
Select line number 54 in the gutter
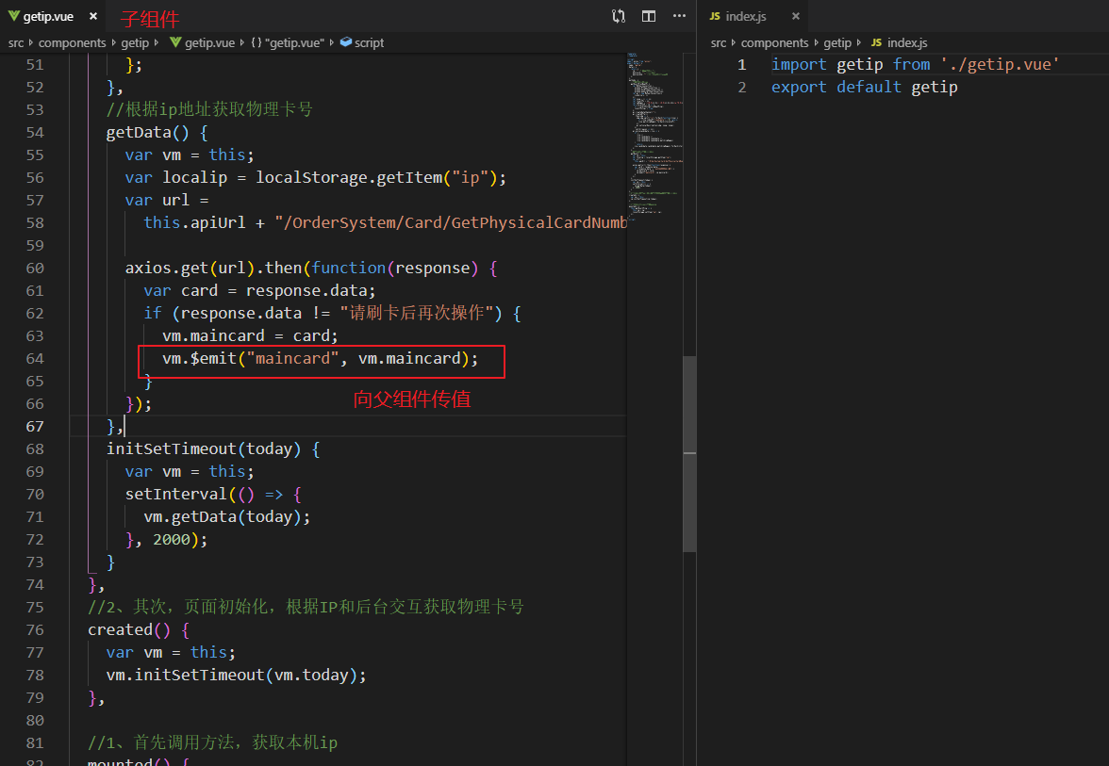[35, 132]
